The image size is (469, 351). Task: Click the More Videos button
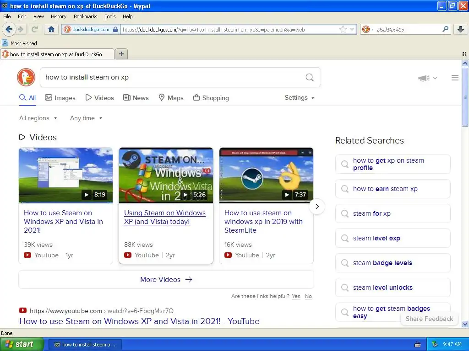[166, 280]
